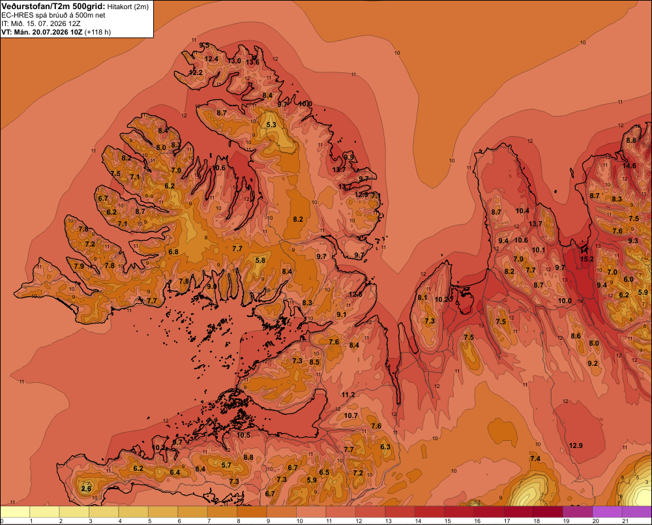Click the 'Hitakort (2m)' label

pos(128,7)
